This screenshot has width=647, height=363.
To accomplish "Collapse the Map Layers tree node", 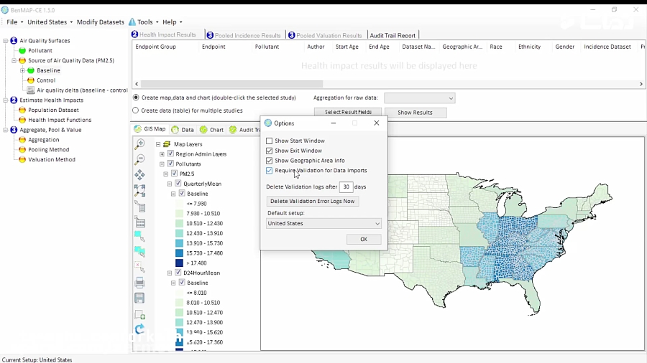I will coord(158,144).
